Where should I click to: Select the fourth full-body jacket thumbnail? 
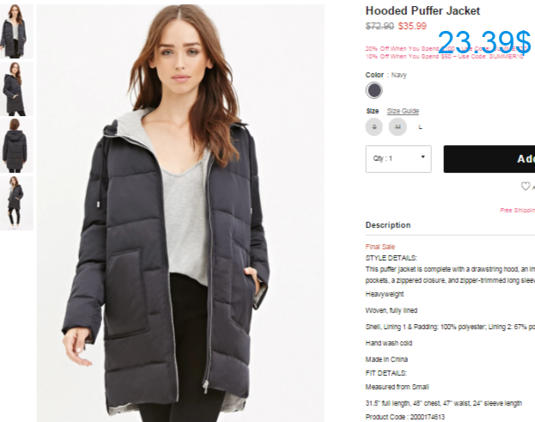click(16, 203)
